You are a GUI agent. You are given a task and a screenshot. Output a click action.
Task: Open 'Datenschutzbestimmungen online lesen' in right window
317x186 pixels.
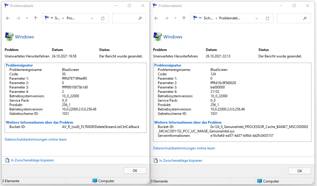click(x=184, y=148)
